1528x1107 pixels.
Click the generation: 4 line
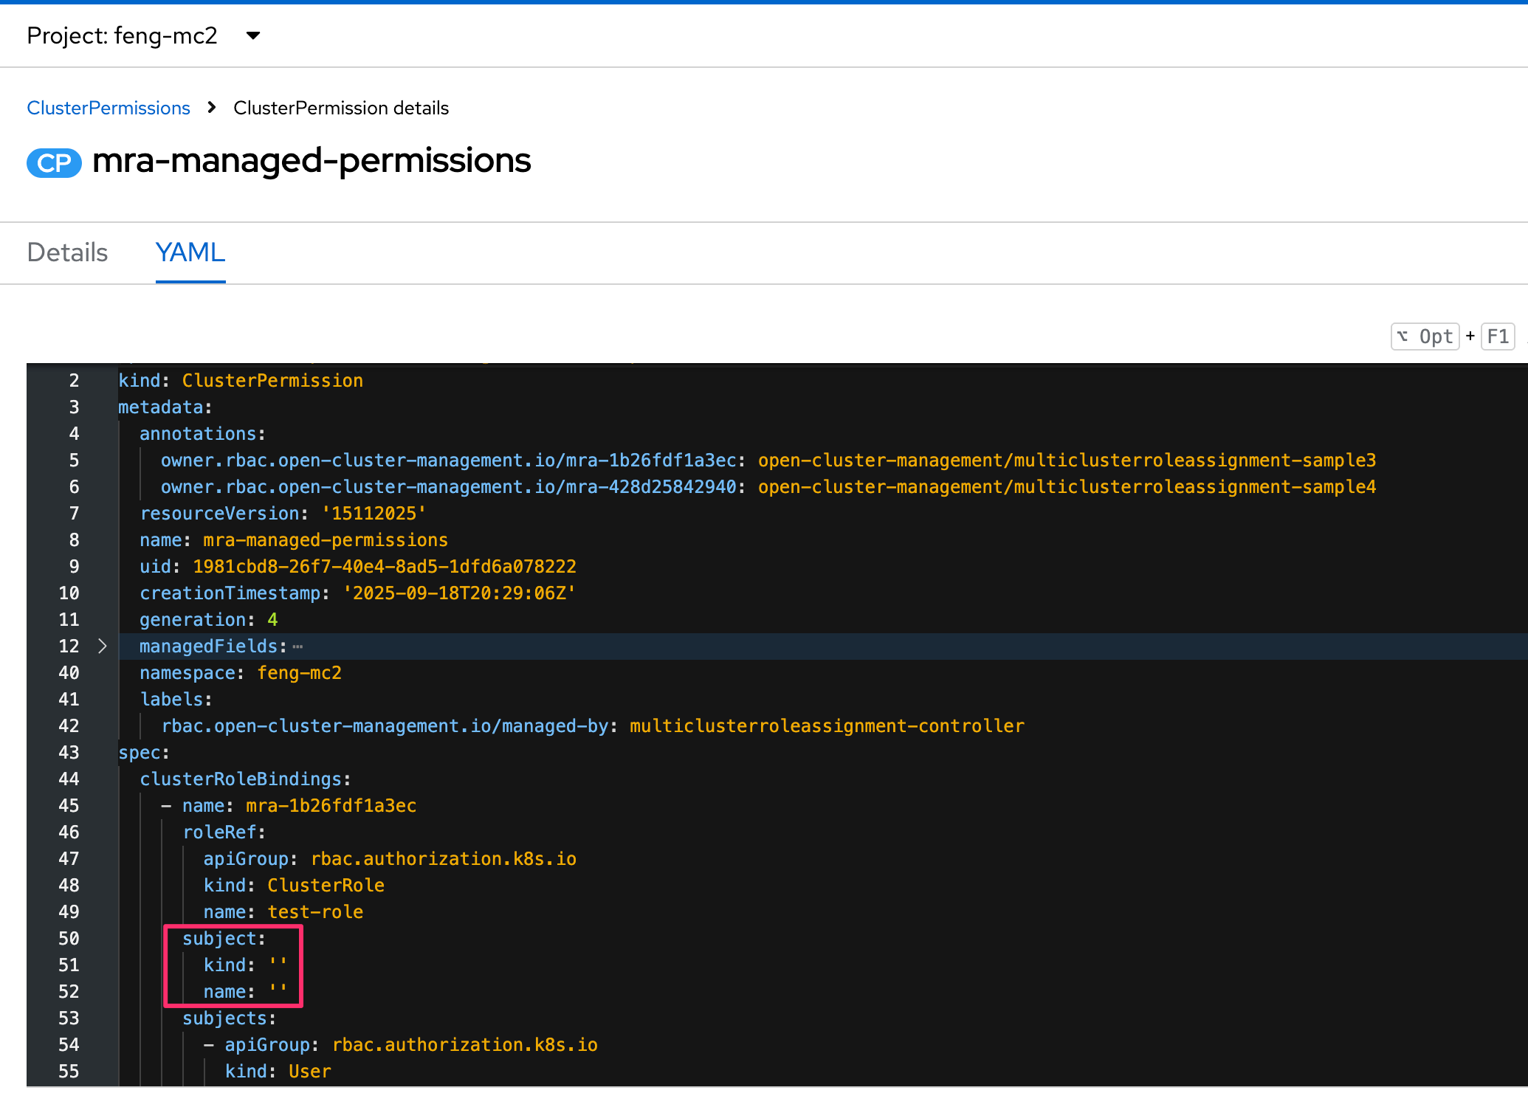click(x=208, y=619)
